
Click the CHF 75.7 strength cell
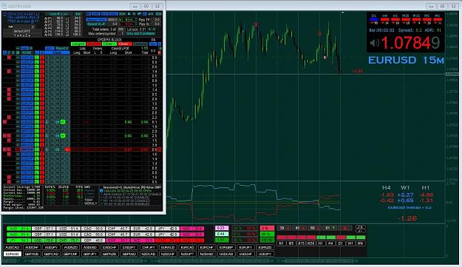pos(68,240)
